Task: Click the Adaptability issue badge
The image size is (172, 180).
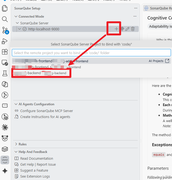Action: (160, 27)
